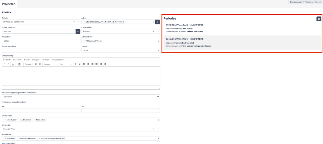Viewport: 323px width, 144px height.
Task: Tick the Verstuur begeleidingsbrief checkbox
Action: click(x=3, y=102)
